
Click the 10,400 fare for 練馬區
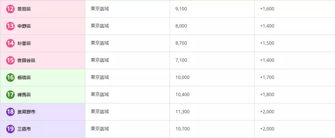(x=182, y=94)
